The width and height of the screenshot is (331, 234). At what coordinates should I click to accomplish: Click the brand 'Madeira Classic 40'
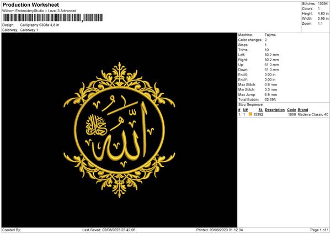pyautogui.click(x=313, y=114)
